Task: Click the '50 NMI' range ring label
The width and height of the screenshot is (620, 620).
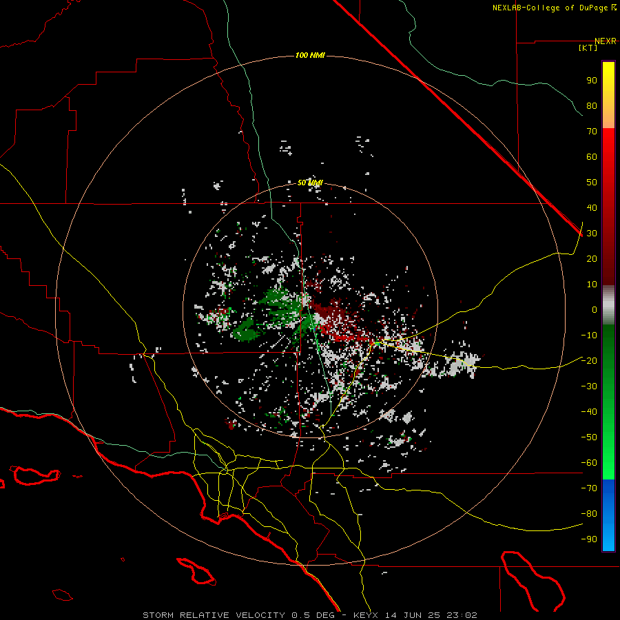Action: click(x=310, y=183)
